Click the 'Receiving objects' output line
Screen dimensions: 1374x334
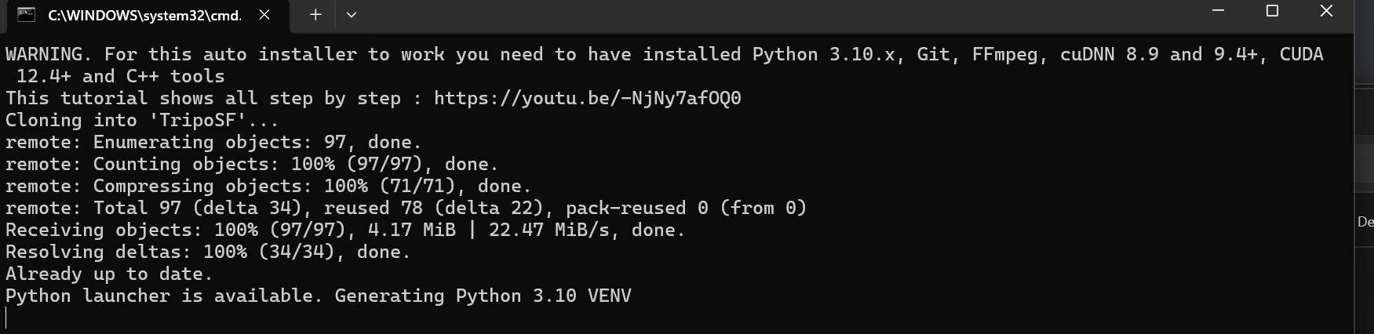tap(345, 230)
